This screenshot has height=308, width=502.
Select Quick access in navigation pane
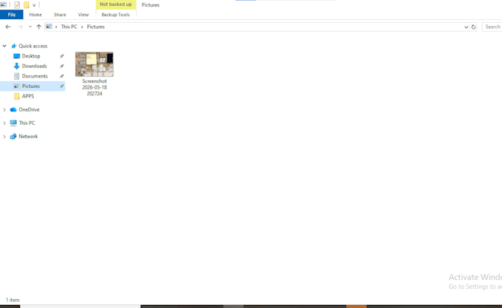[32, 46]
